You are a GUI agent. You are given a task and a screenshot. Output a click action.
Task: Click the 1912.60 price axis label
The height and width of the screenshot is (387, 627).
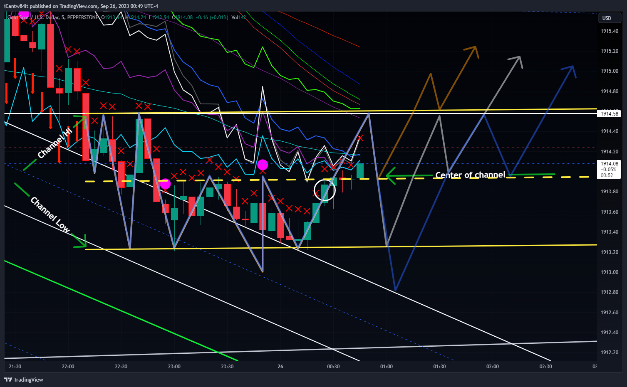click(x=610, y=313)
